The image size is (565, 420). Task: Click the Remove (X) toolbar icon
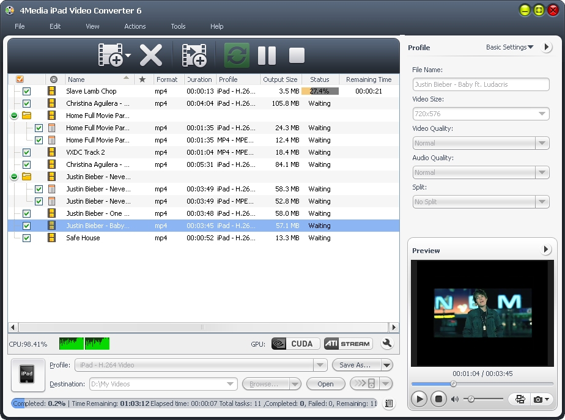pyautogui.click(x=150, y=55)
